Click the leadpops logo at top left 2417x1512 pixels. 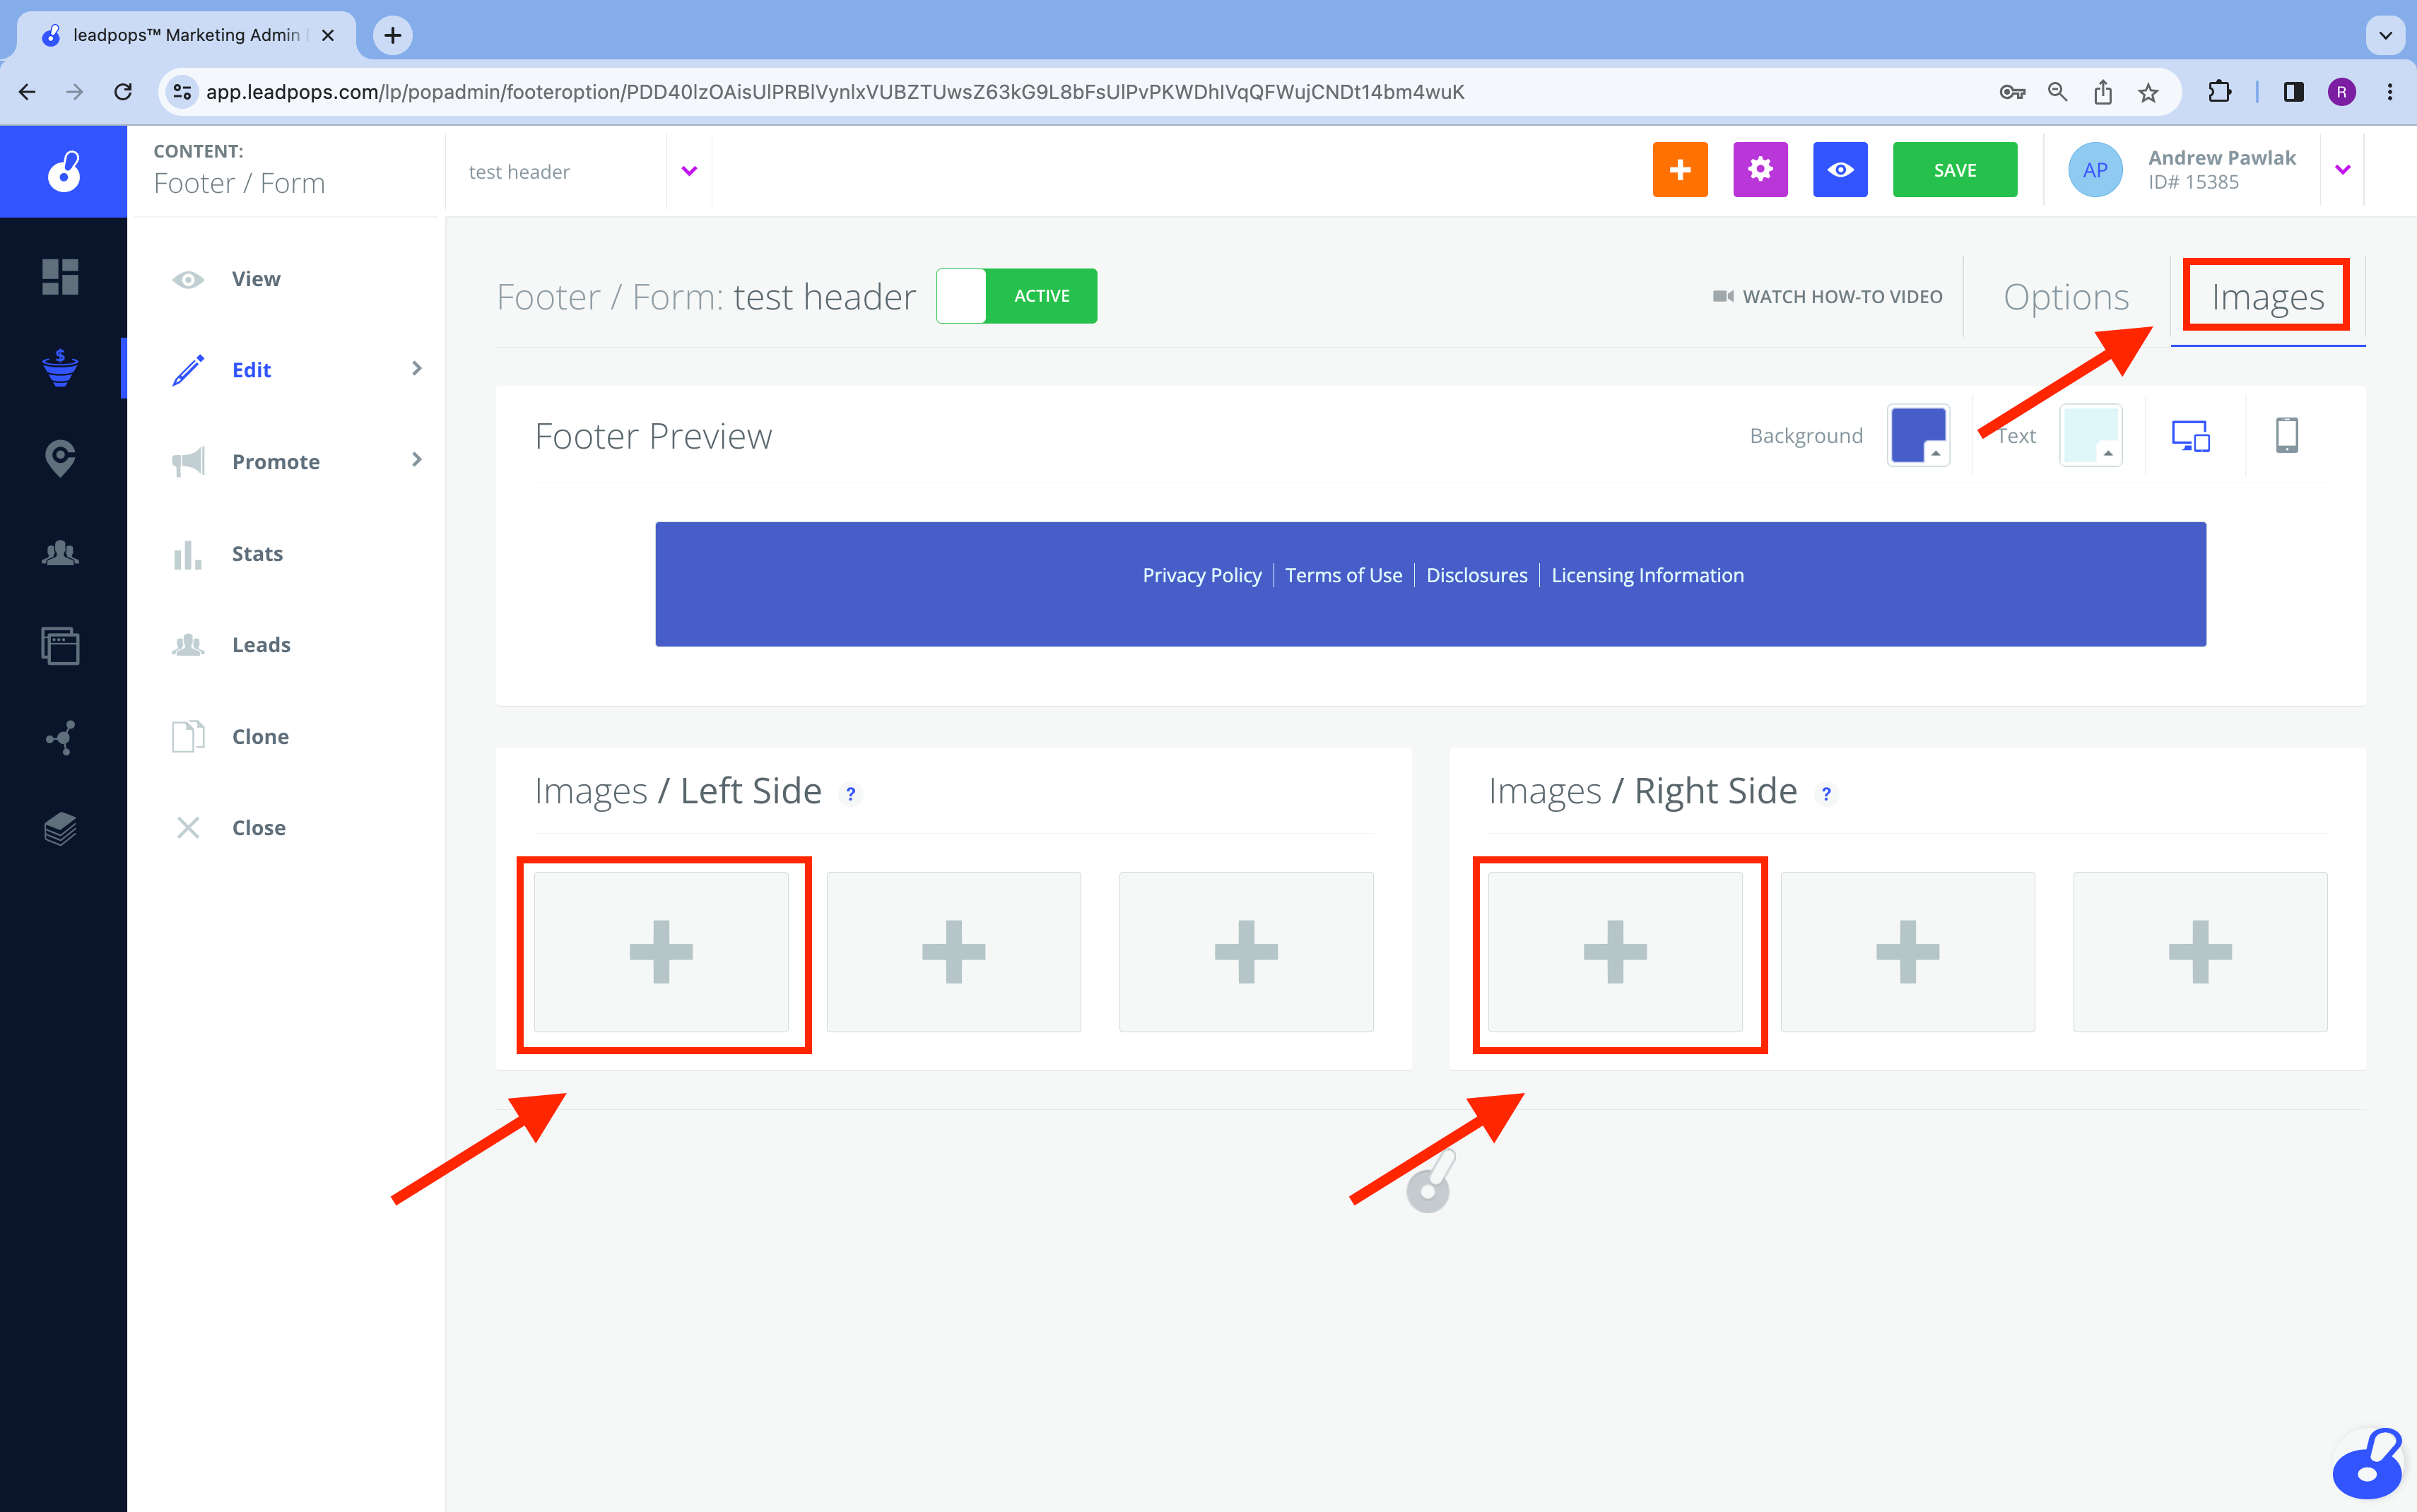click(64, 171)
